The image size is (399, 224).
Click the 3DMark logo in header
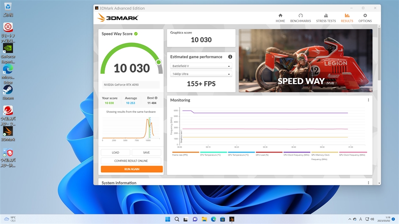tap(118, 18)
